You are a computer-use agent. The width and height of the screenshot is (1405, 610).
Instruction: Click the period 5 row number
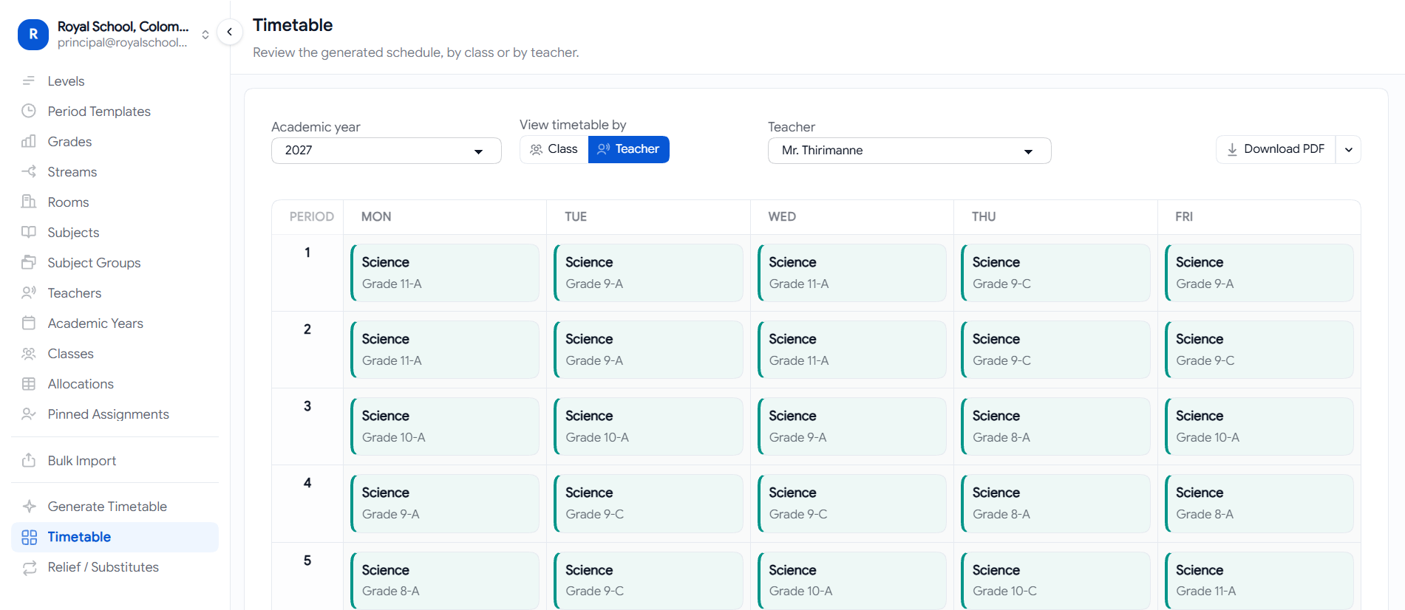point(307,561)
